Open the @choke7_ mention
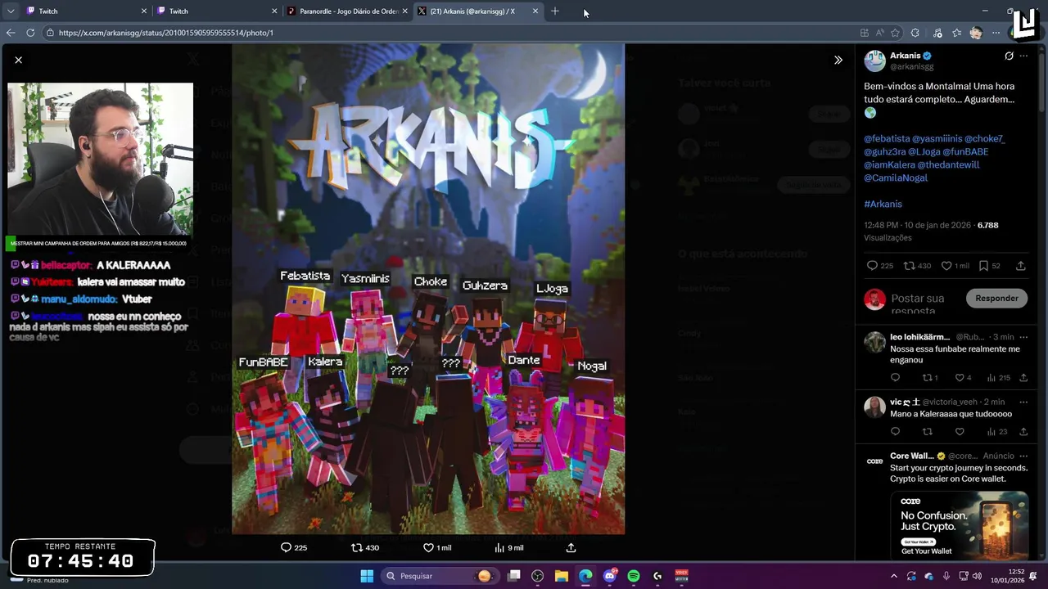This screenshot has width=1048, height=589. pyautogui.click(x=985, y=139)
